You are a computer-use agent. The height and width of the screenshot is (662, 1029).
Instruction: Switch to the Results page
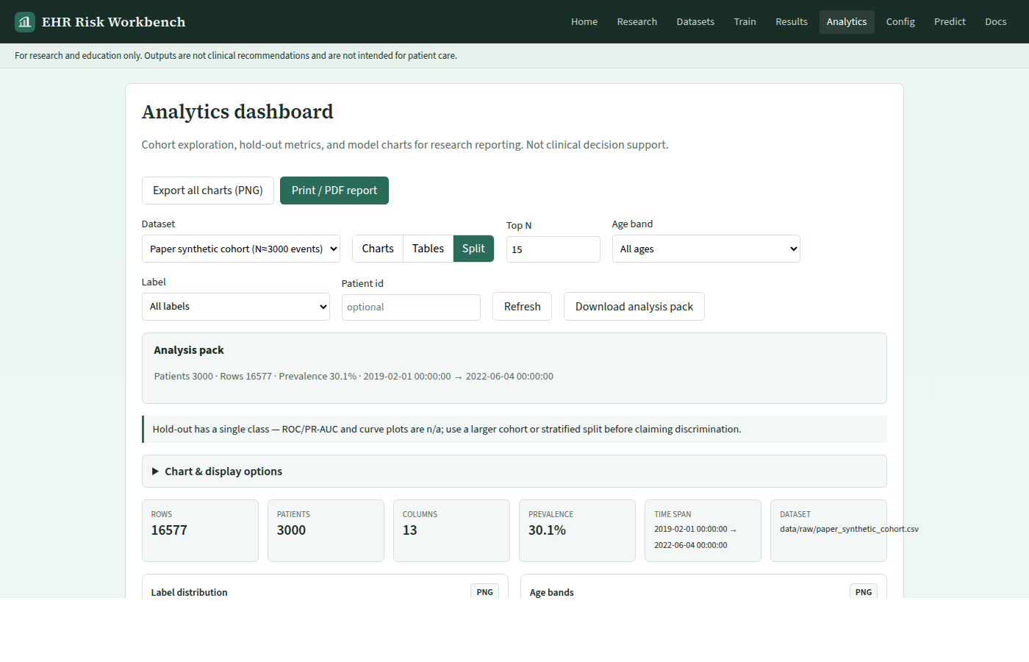(x=792, y=22)
